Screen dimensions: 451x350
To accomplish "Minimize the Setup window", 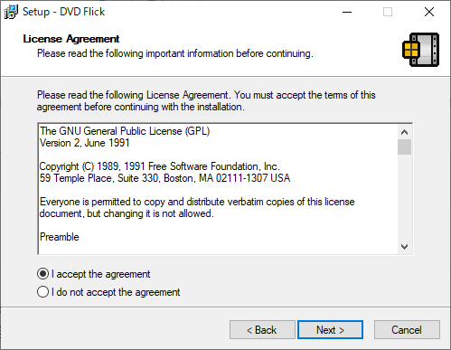I will coord(347,12).
